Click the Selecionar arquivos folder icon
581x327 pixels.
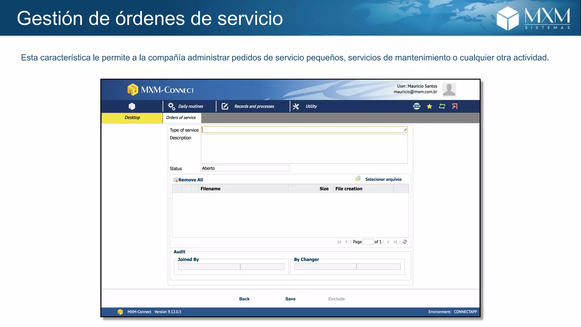[358, 179]
